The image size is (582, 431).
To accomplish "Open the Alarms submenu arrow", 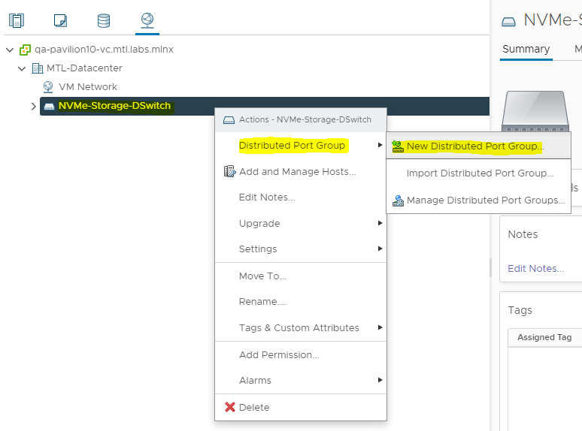I will 380,380.
